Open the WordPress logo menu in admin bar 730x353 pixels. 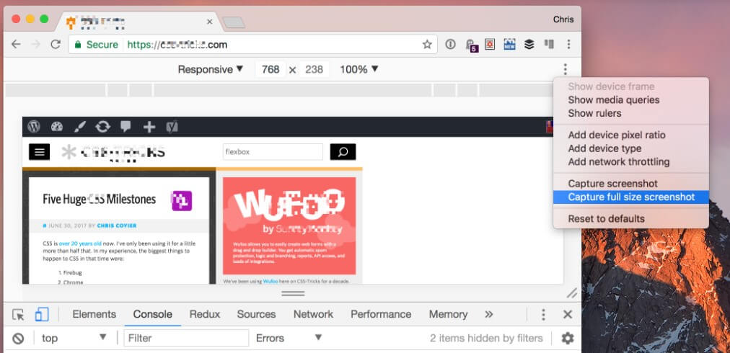pos(34,127)
